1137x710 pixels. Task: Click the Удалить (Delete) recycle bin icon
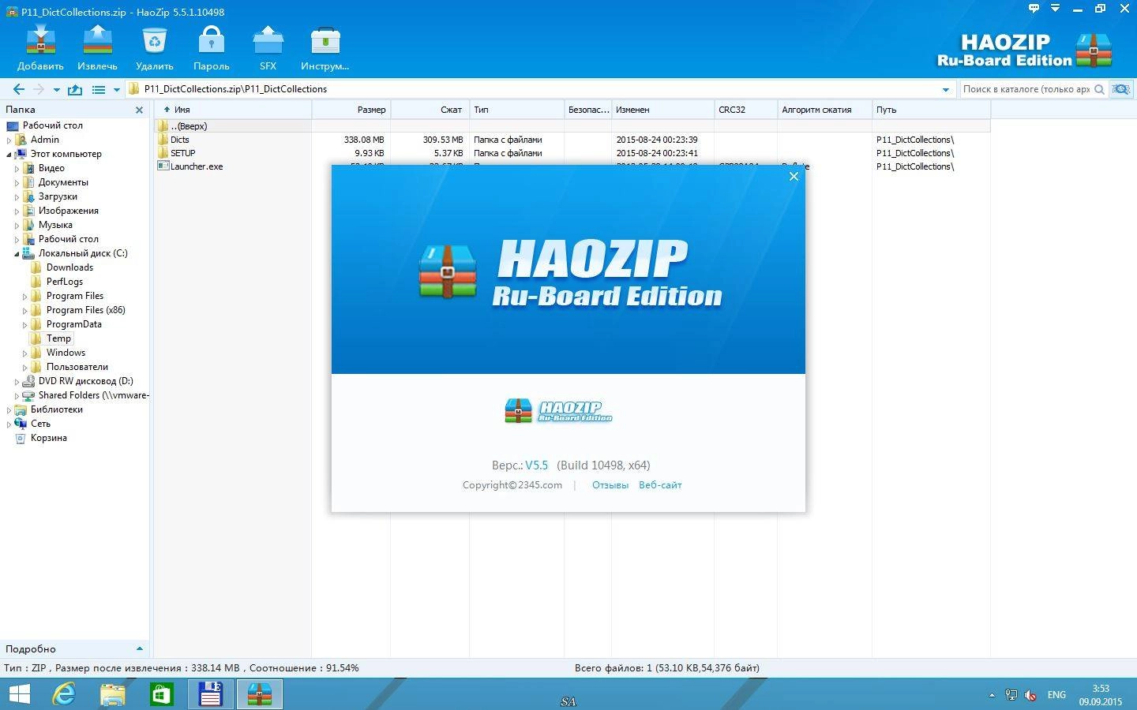[x=154, y=47]
